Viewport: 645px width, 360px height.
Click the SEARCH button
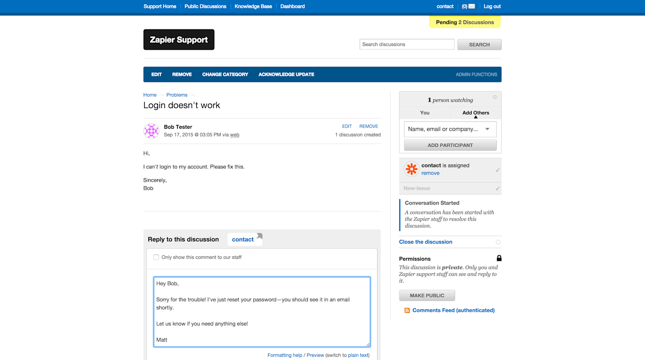pos(479,45)
